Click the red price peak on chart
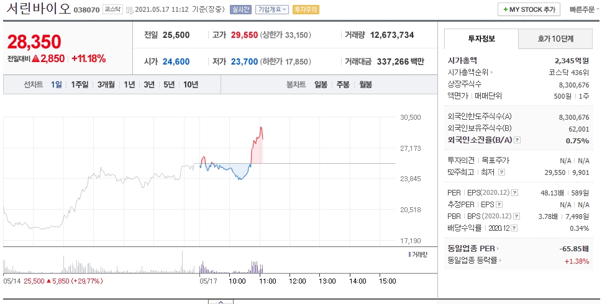Viewport: 602px width, 304px height. (261, 128)
